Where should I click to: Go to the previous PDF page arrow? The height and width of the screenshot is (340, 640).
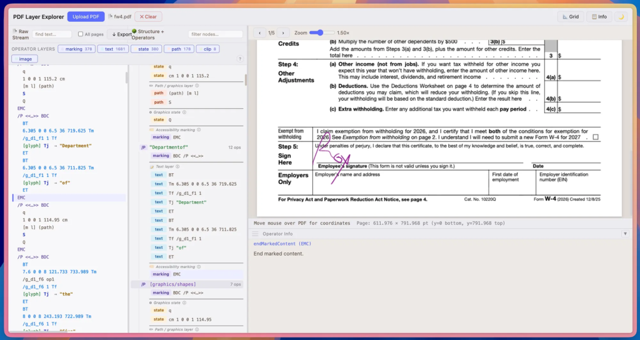(x=259, y=32)
